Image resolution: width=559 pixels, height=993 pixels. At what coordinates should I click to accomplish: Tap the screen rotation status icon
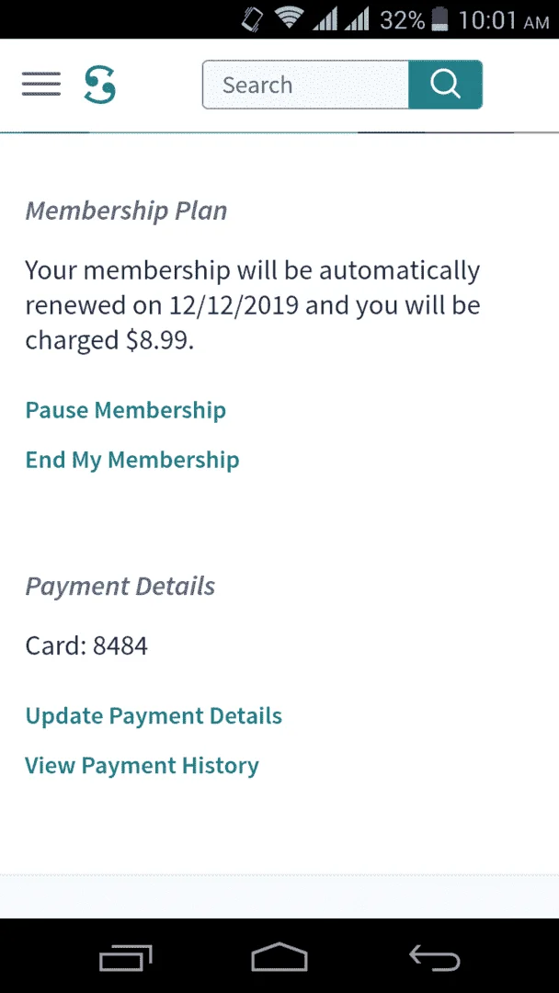tap(253, 19)
